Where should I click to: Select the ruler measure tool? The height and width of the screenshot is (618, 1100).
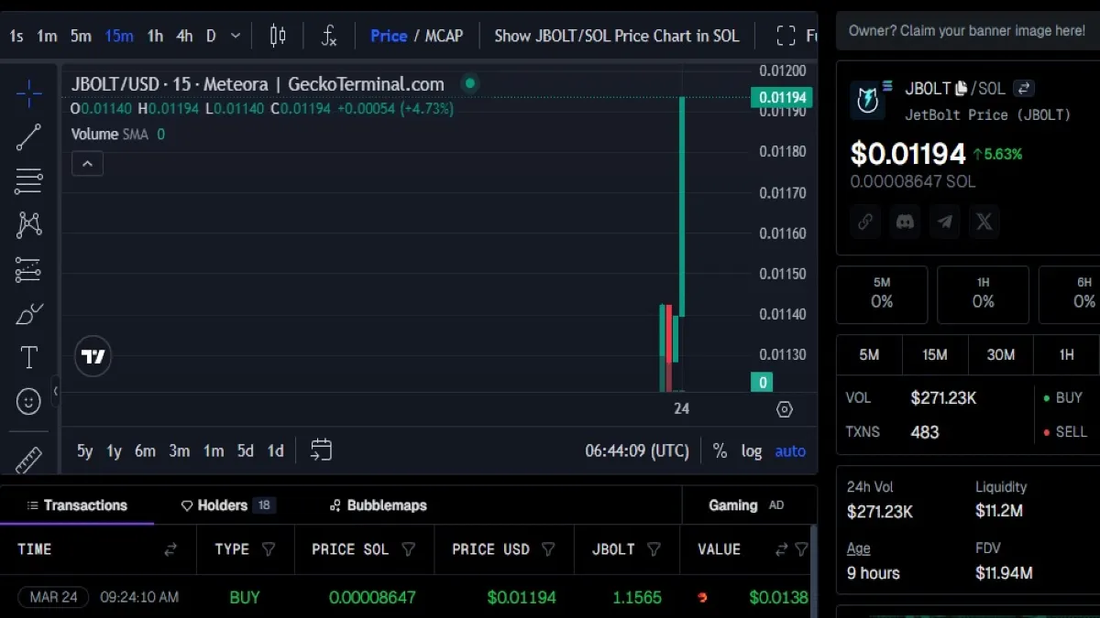coord(28,460)
